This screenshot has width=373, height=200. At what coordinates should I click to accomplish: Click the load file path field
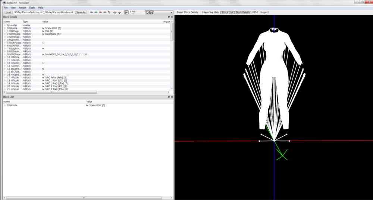point(28,12)
